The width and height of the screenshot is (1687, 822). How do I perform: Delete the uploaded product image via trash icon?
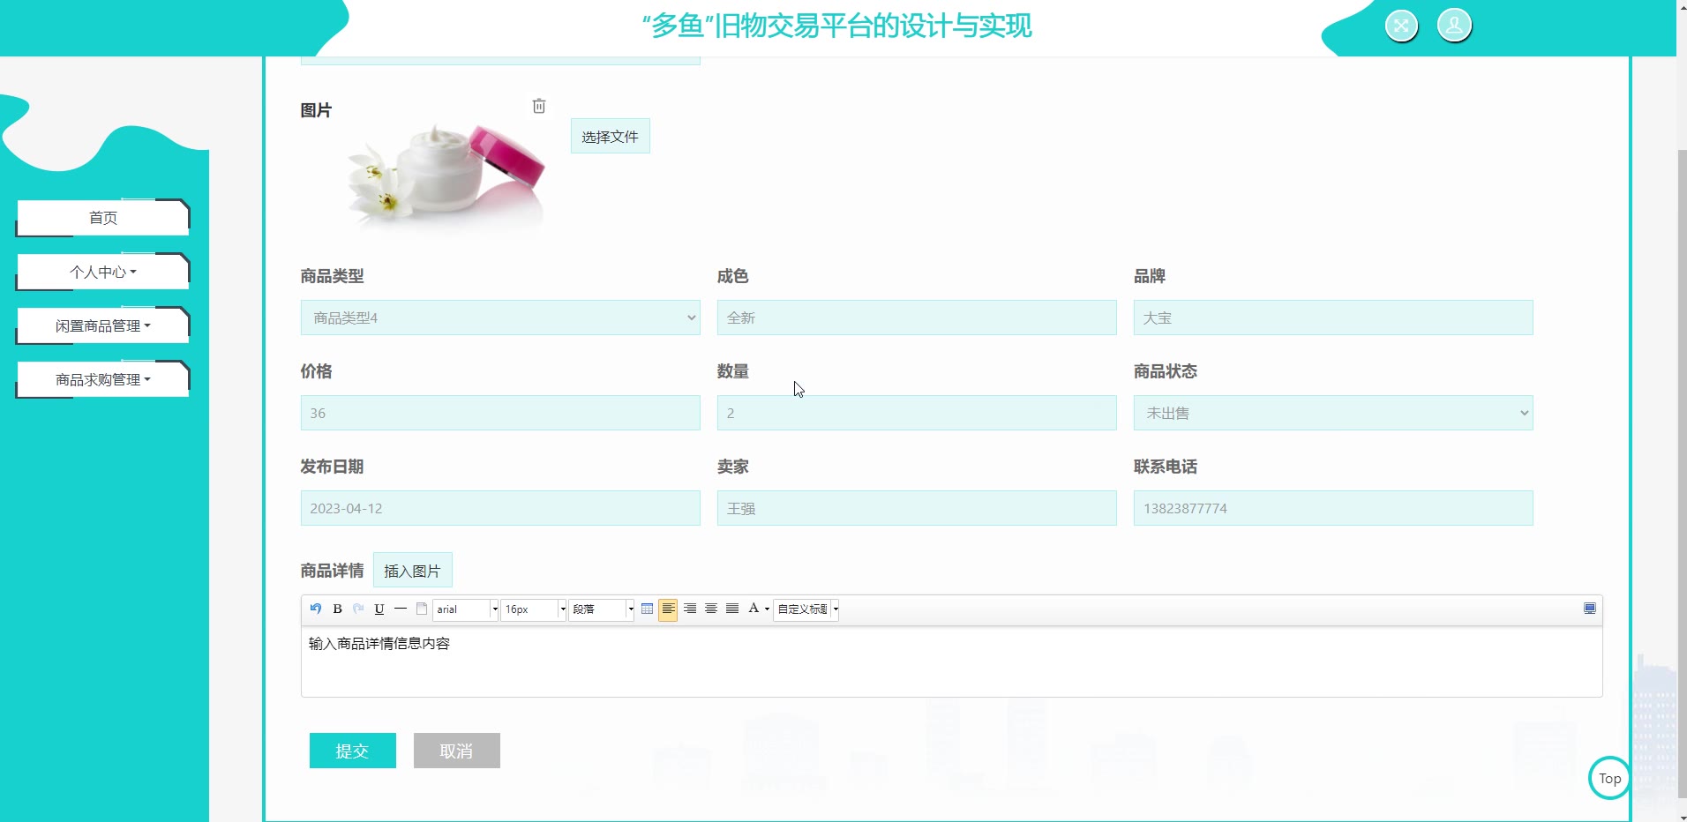coord(539,107)
